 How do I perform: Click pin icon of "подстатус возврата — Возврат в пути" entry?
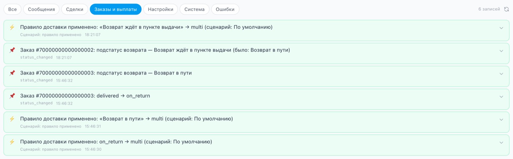[12, 73]
